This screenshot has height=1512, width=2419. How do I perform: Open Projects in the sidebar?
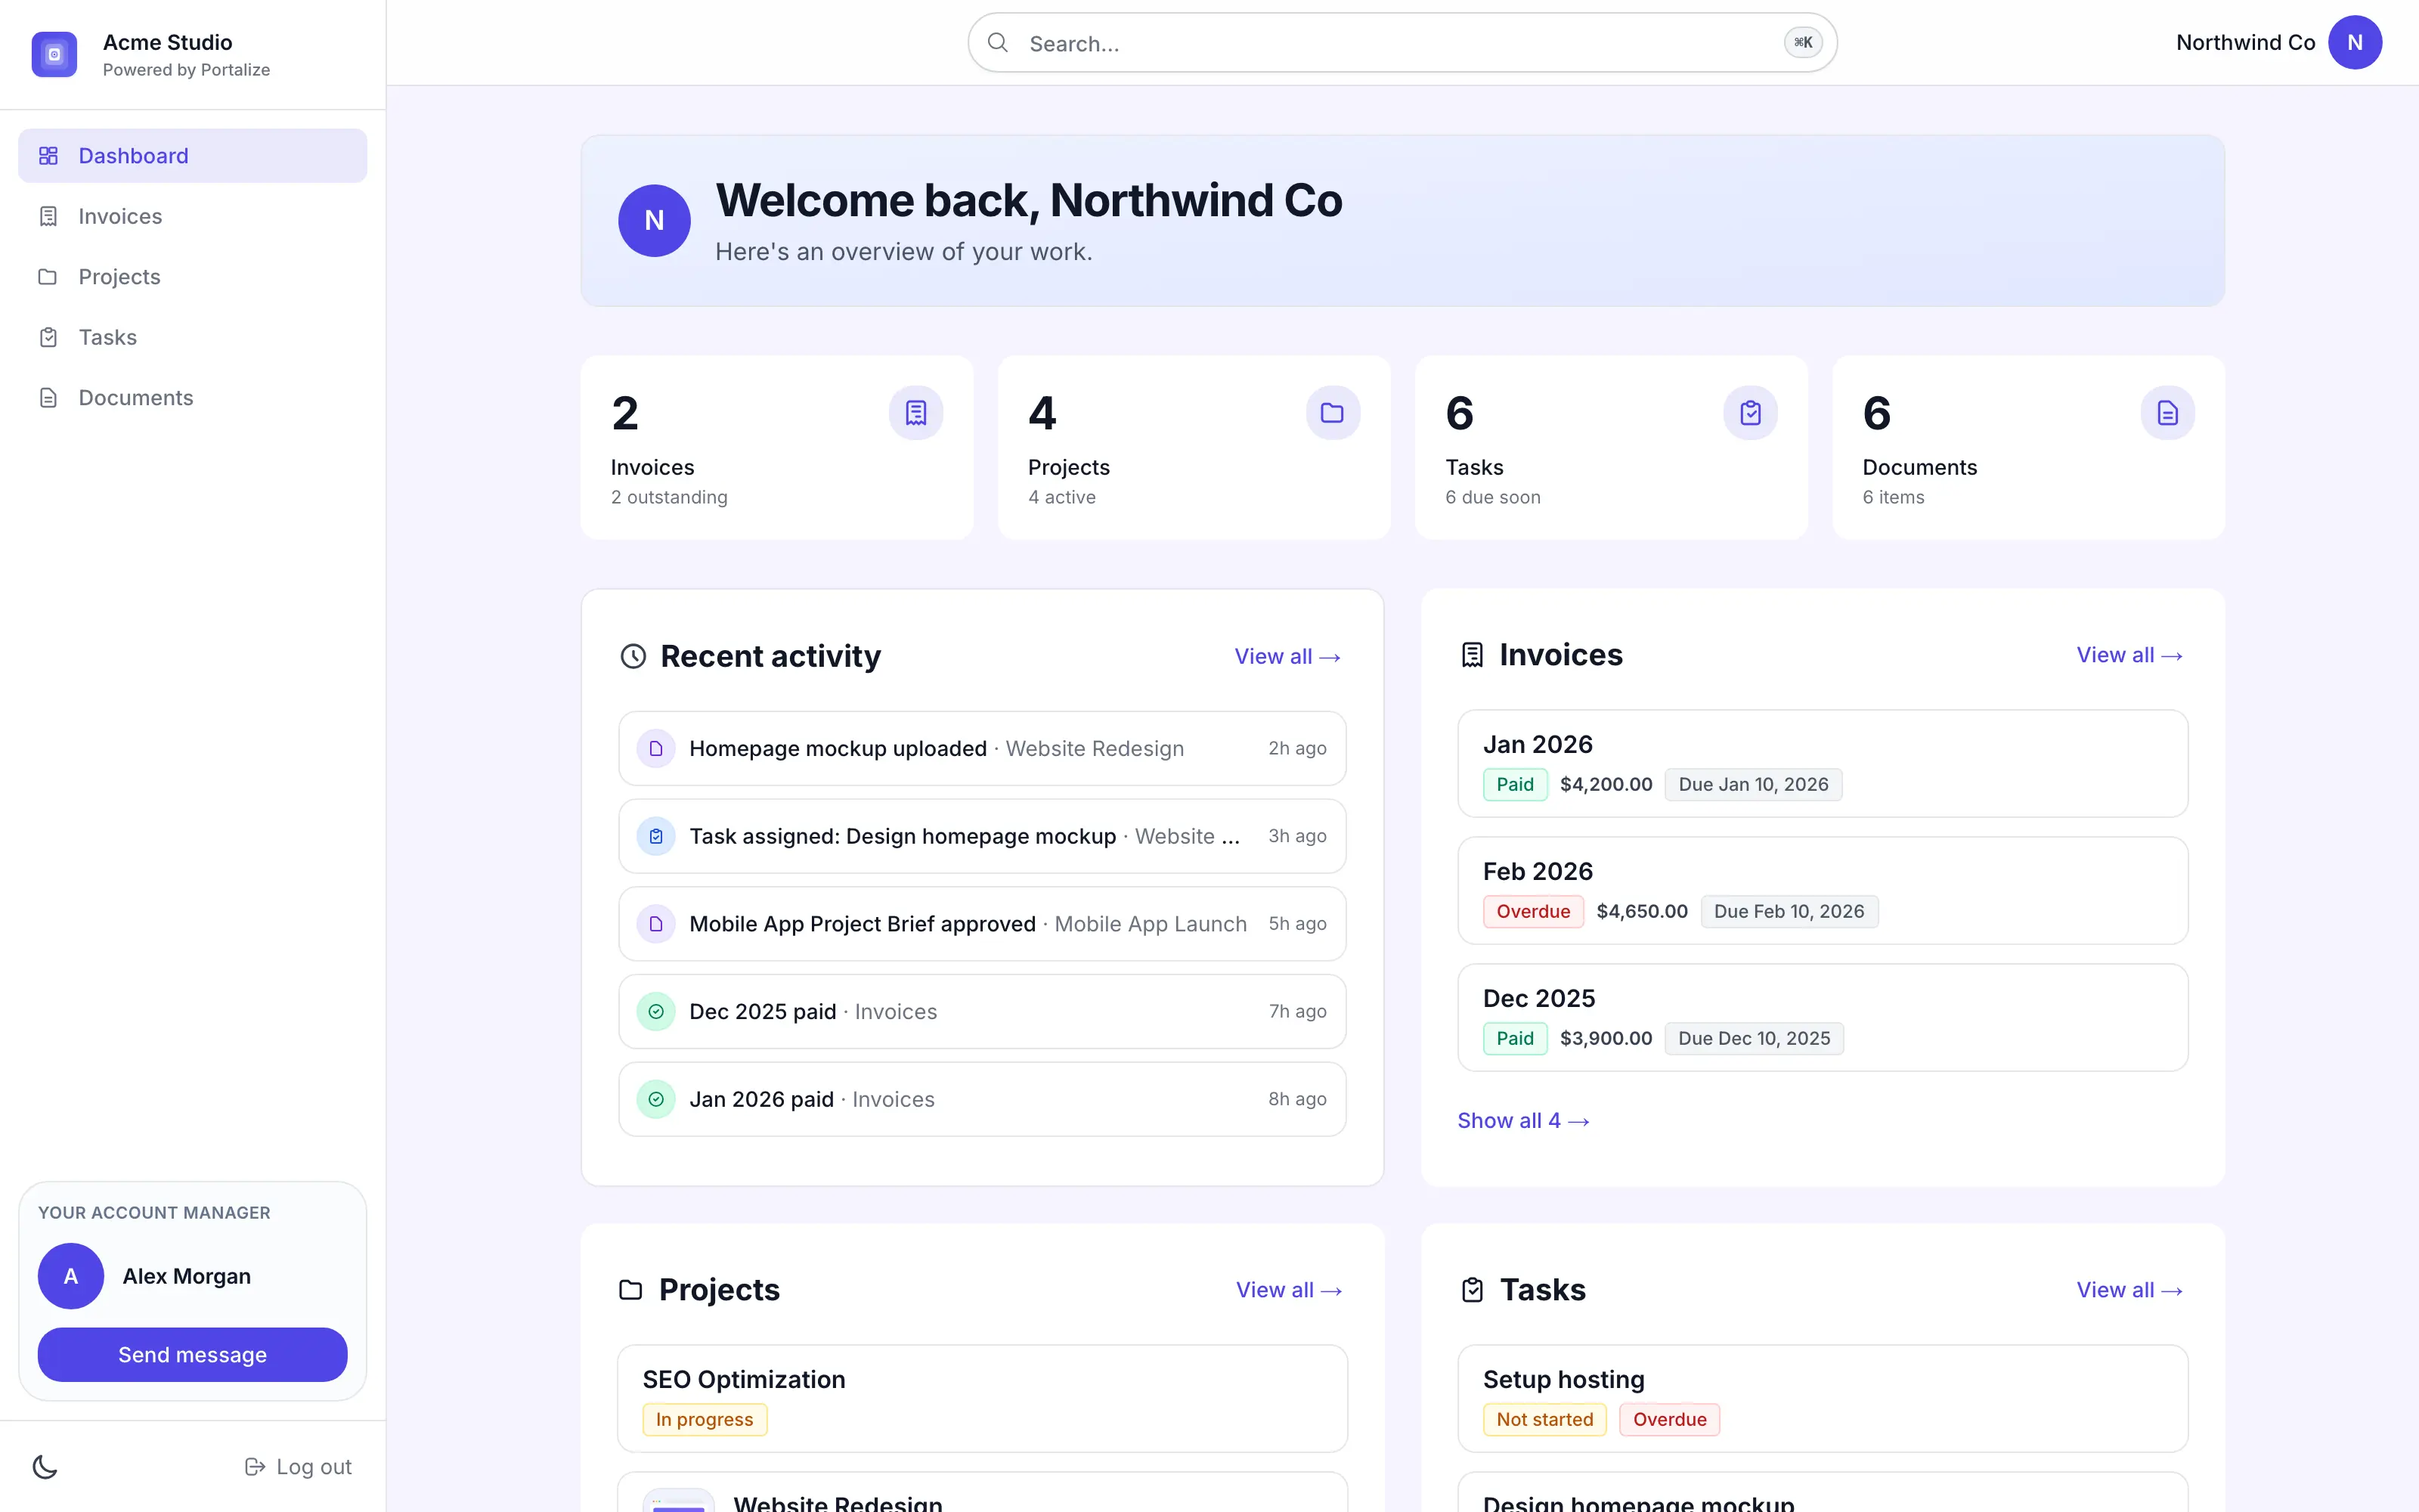[192, 277]
